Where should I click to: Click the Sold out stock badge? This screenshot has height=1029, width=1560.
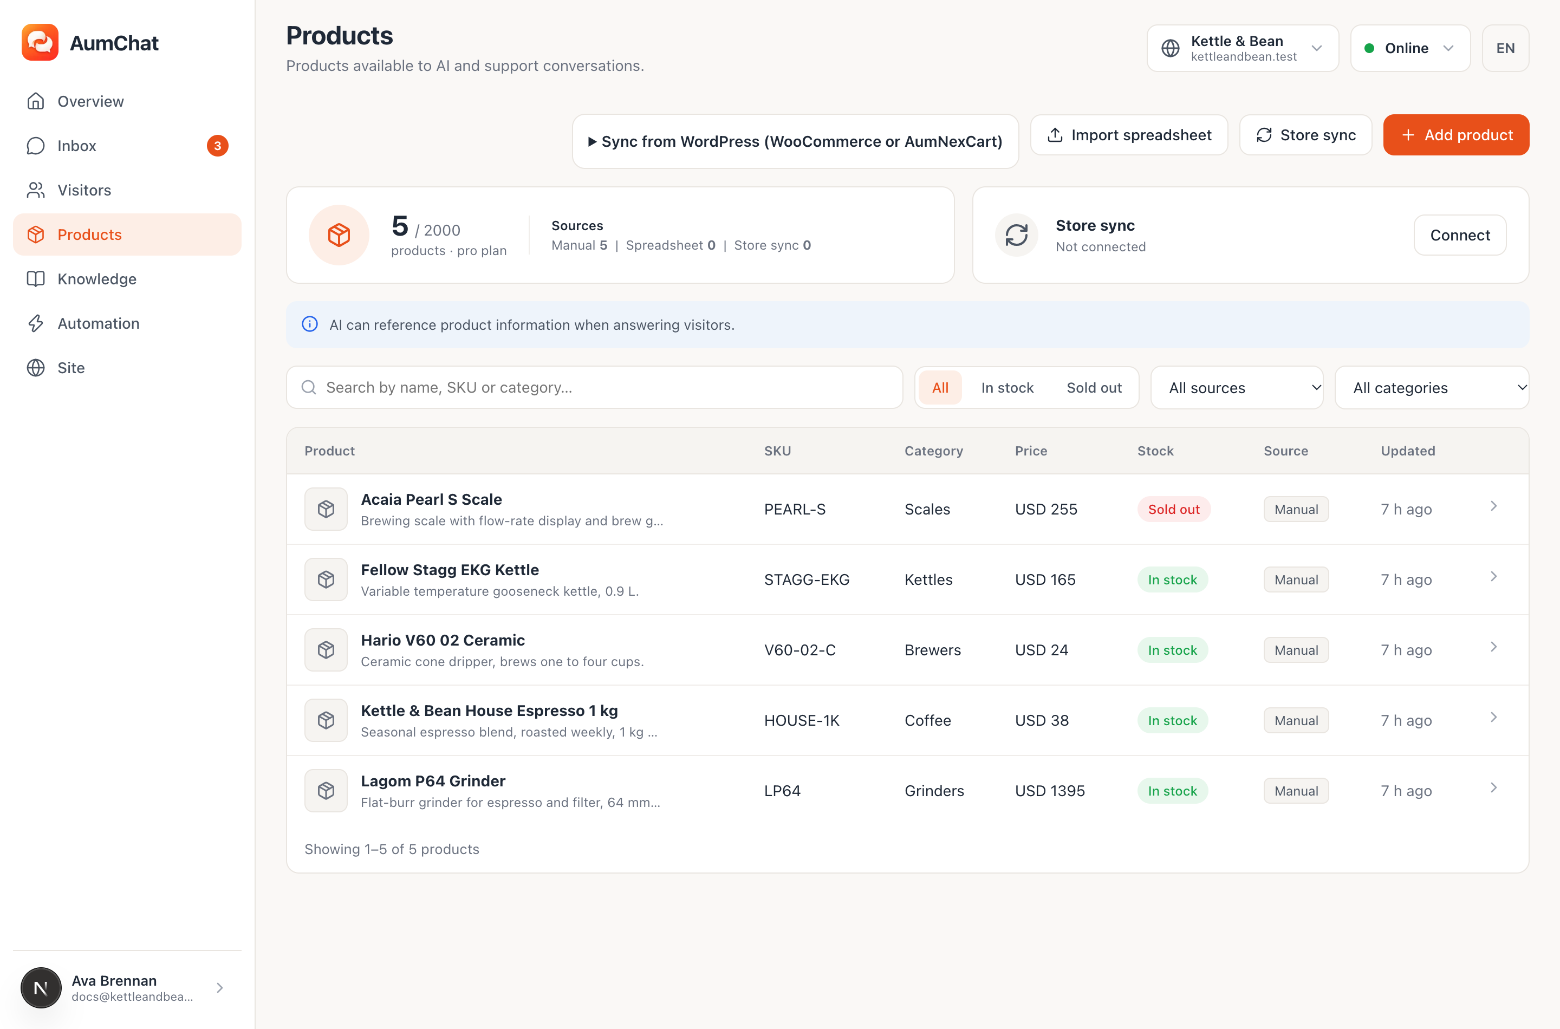(x=1173, y=509)
